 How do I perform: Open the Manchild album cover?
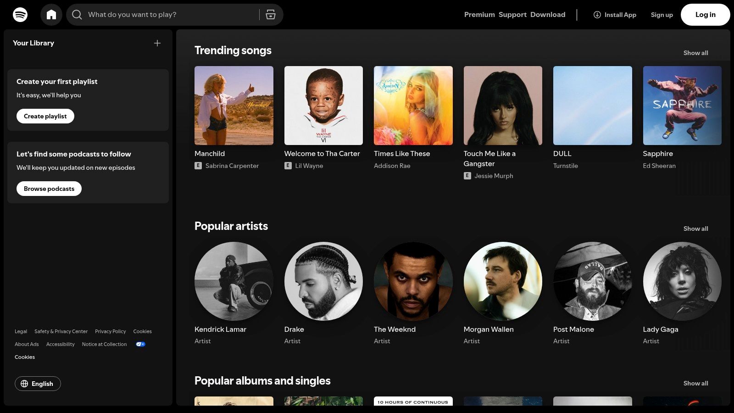pyautogui.click(x=234, y=106)
